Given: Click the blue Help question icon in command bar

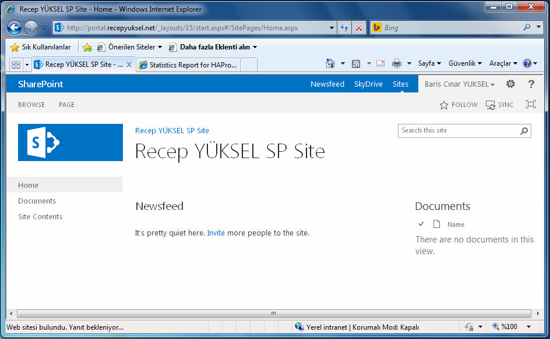Looking at the screenshot, I should click(x=527, y=63).
